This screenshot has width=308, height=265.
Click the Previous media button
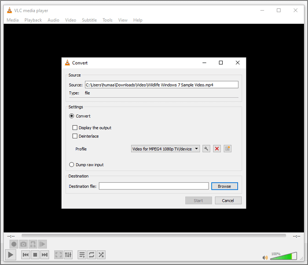click(x=26, y=255)
